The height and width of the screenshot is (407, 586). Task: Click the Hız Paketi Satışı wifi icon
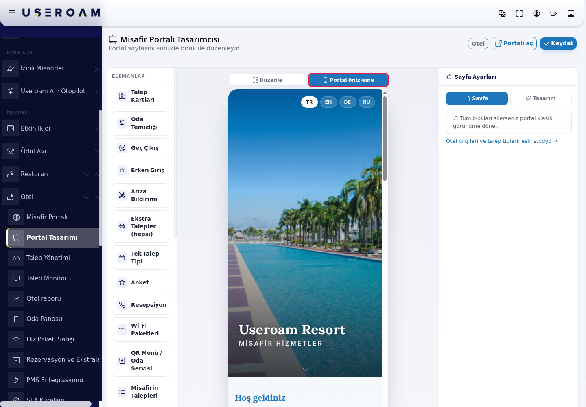pos(16,339)
